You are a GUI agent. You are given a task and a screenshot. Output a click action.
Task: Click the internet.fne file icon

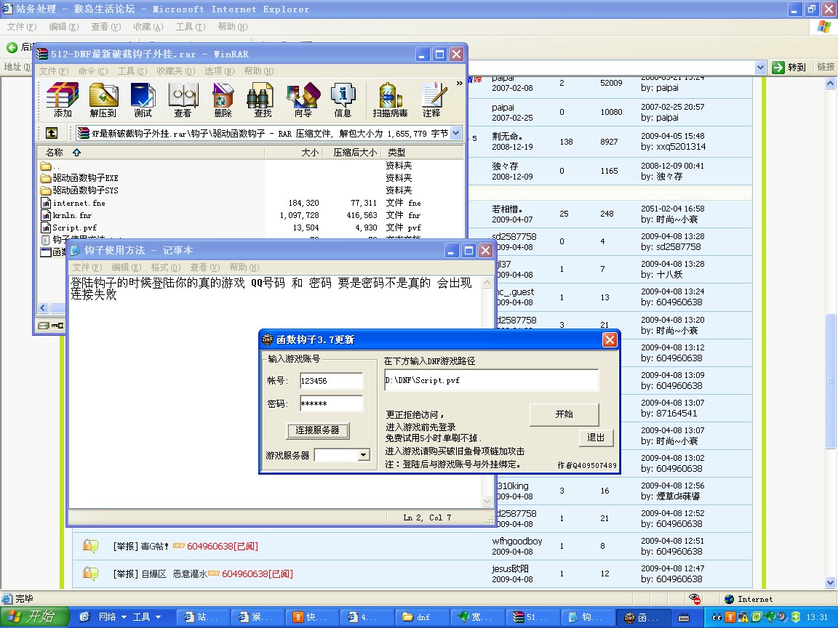[x=46, y=203]
